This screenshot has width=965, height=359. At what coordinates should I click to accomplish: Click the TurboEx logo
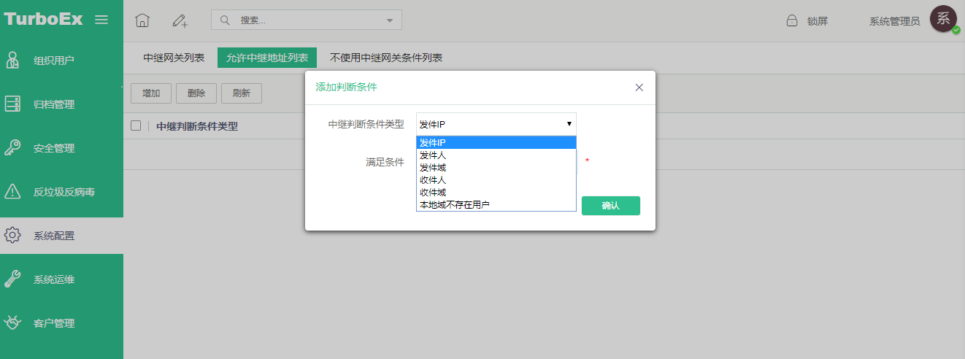tap(43, 19)
